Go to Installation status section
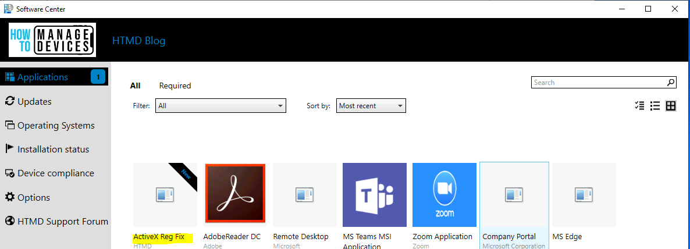Viewport: 690px width, 249px height. coord(53,149)
